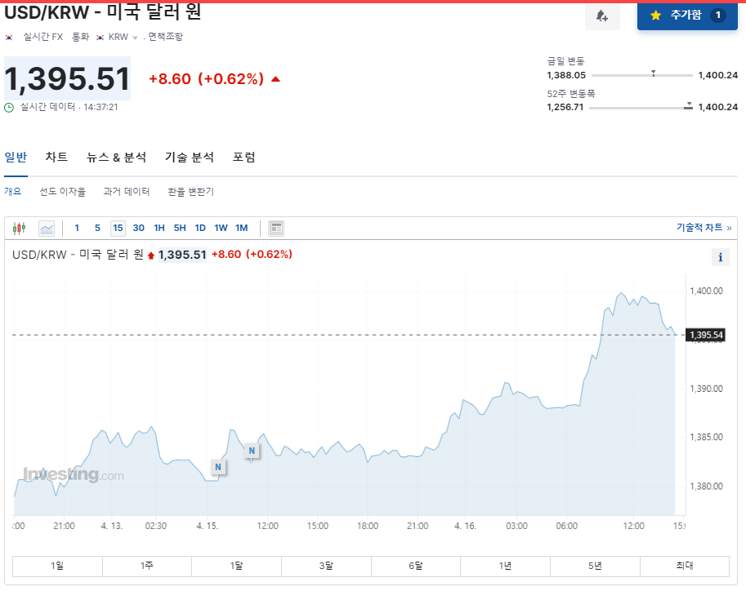Open the 기술 분석 tab
This screenshot has width=746, height=591.
pyautogui.click(x=190, y=157)
